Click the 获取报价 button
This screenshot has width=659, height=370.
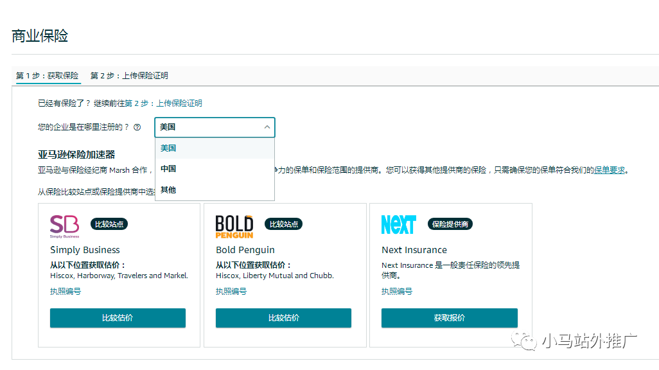449,318
